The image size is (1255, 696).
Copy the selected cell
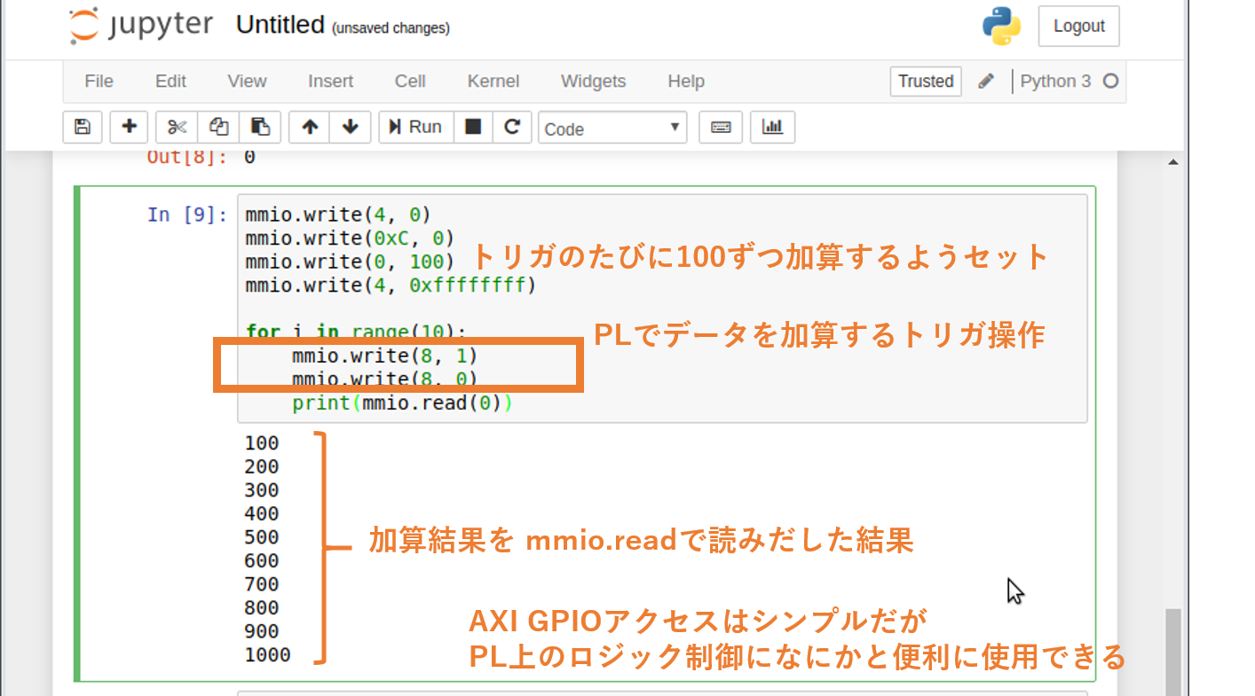pos(217,127)
